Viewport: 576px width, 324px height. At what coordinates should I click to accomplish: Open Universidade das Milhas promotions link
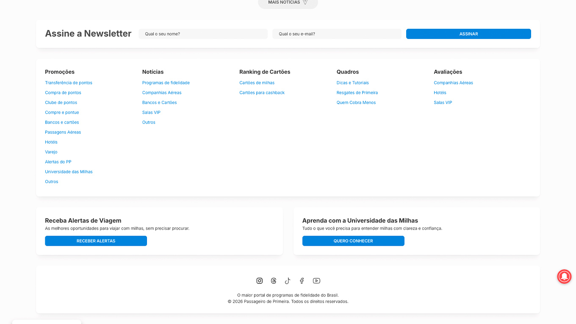click(x=69, y=172)
